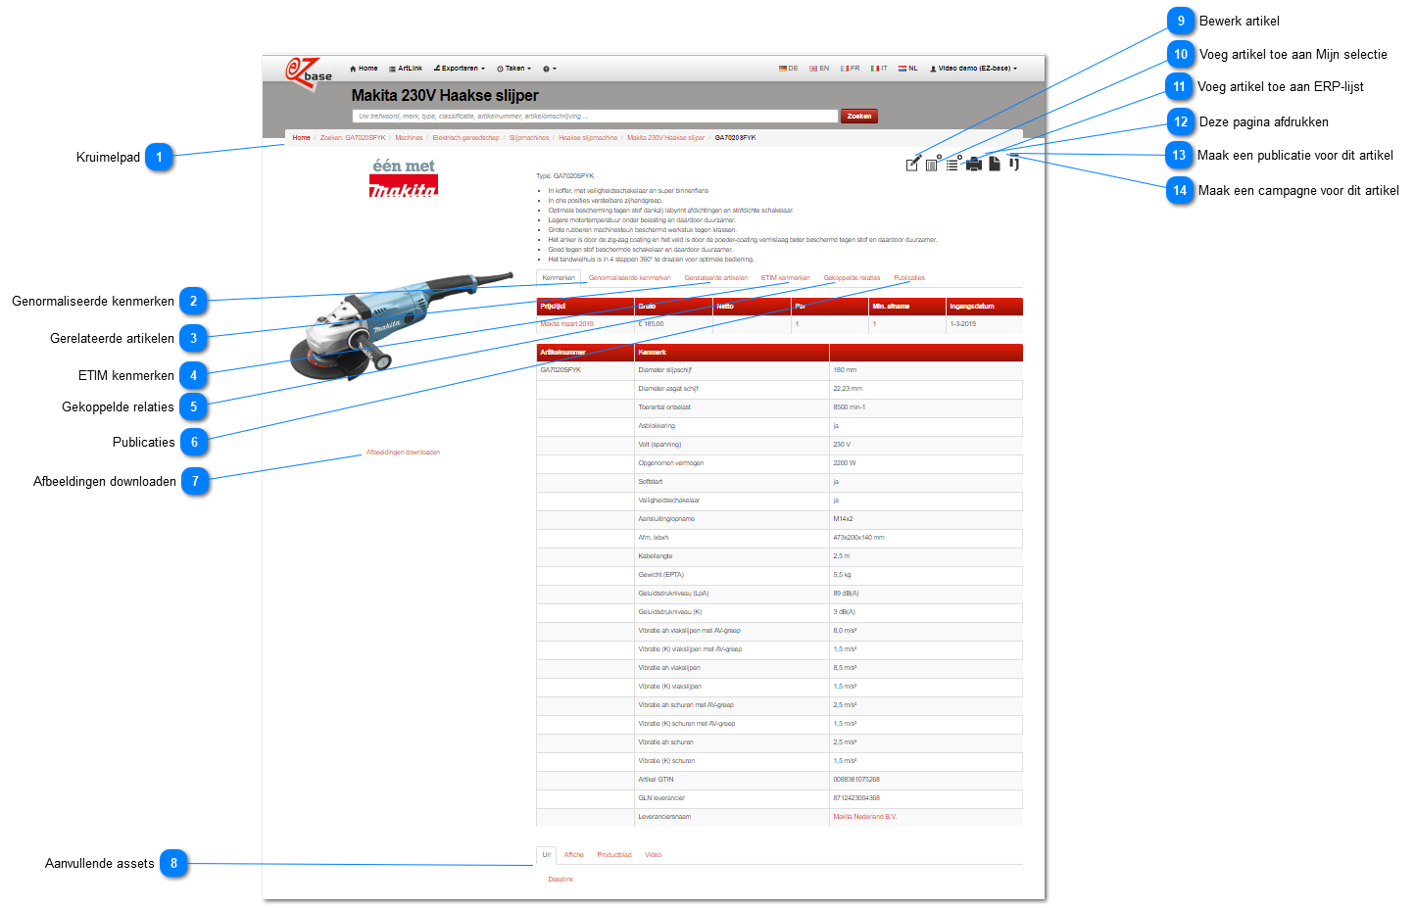Viewport: 1415px width, 908px height.
Task: Expand the Taken dropdown menu
Action: pos(513,69)
